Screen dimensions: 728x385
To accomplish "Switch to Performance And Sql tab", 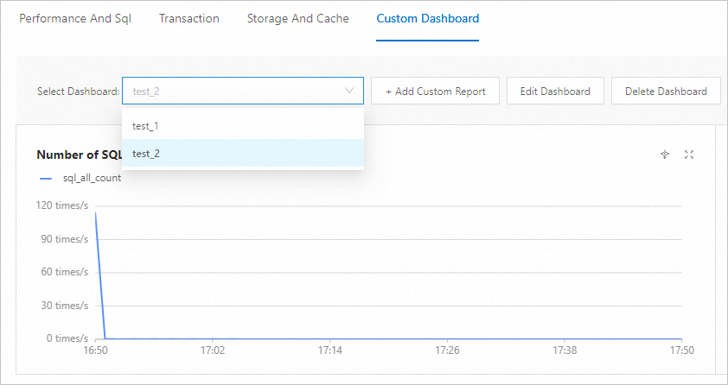I will 75,18.
